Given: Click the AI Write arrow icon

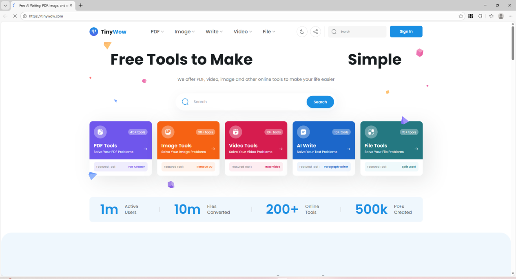Looking at the screenshot, I should tap(348, 149).
